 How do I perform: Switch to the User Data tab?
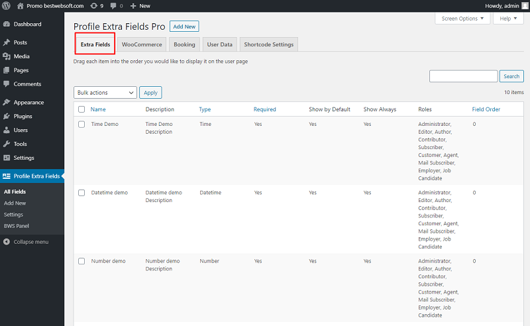(x=220, y=44)
